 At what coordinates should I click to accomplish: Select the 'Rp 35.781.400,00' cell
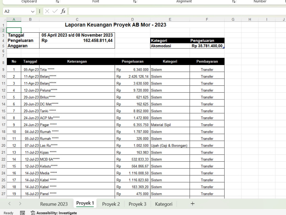(x=207, y=46)
